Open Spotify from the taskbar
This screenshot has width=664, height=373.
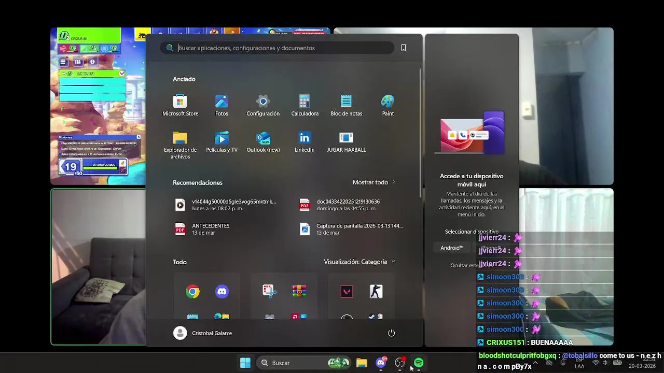point(419,363)
